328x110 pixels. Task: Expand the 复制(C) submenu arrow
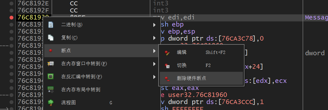point(155,38)
